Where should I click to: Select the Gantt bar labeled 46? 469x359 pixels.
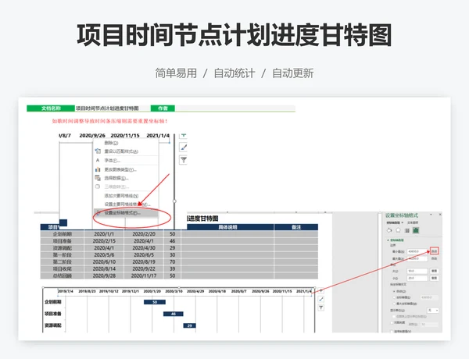(x=174, y=314)
